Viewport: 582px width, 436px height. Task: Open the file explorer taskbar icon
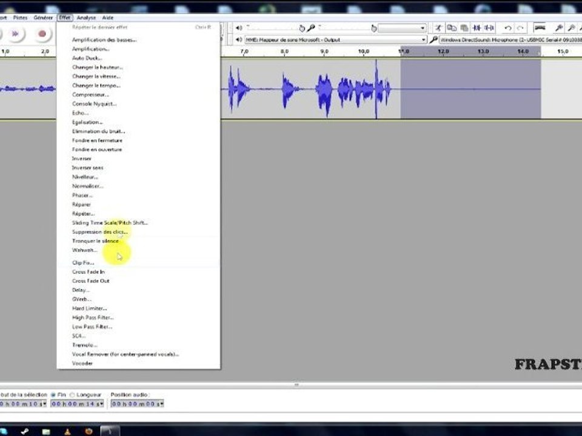[x=46, y=431]
